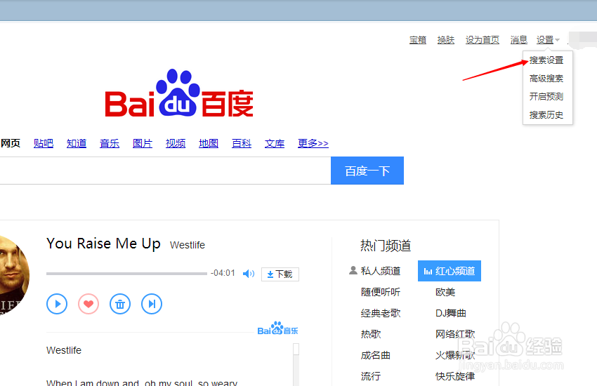This screenshot has width=597, height=386.
Task: Open the 更多>> link
Action: click(x=313, y=143)
